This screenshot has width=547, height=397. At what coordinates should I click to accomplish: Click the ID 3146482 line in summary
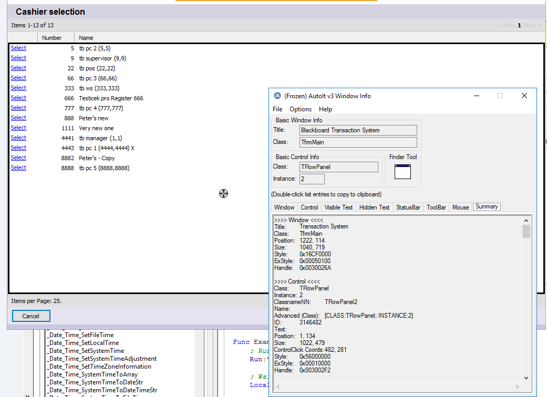tap(298, 322)
